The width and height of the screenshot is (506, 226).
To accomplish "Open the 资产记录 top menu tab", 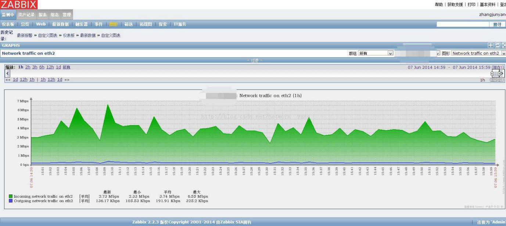I will (x=26, y=15).
